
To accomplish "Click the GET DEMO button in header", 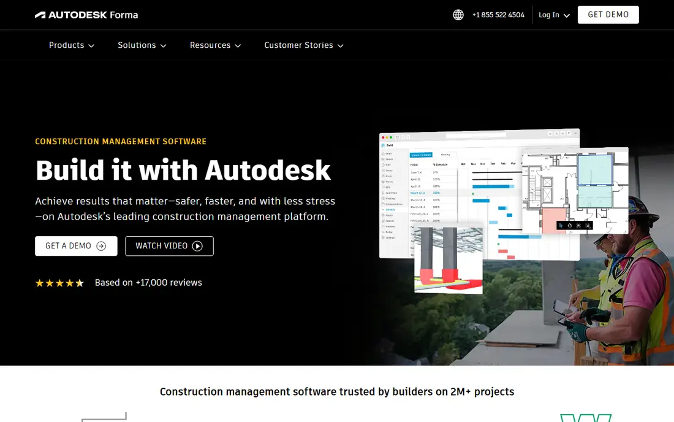I will [608, 15].
